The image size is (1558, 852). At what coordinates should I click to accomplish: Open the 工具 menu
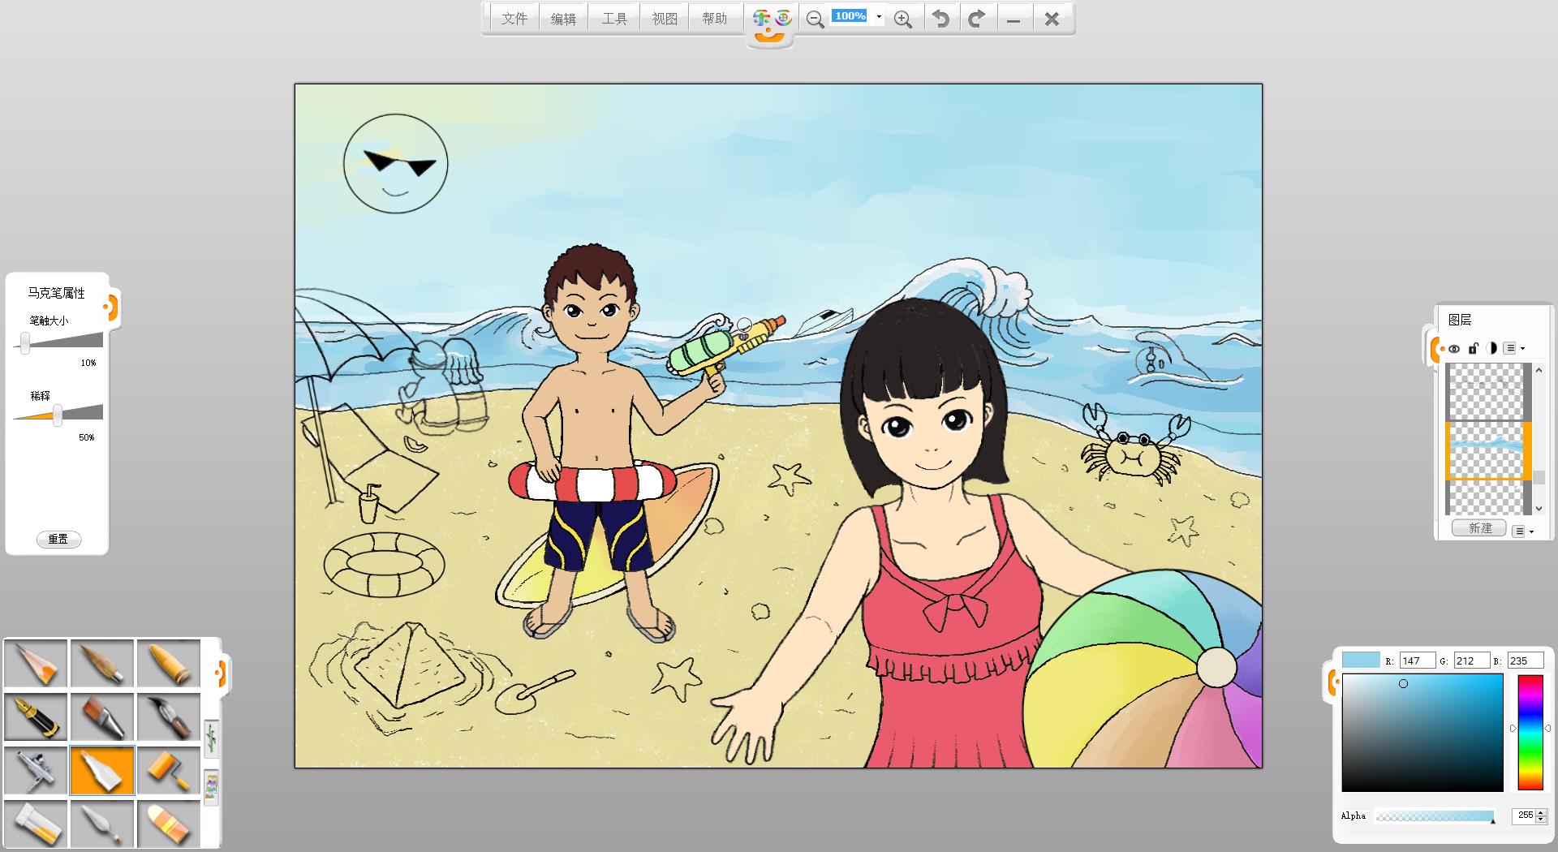coord(614,19)
